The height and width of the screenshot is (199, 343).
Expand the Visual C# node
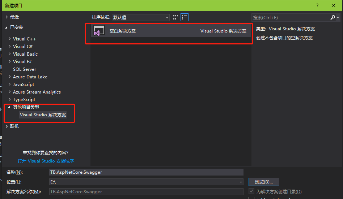(9, 46)
